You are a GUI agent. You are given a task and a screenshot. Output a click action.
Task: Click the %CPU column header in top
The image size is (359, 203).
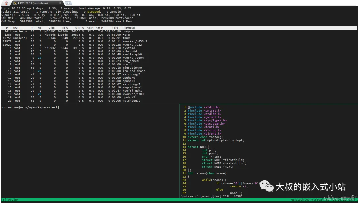pos(91,28)
